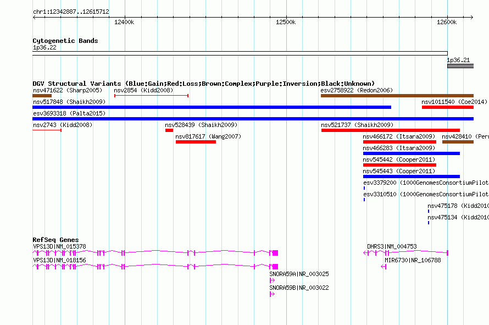Open the VPS13D|NM_015378 gene label
This screenshot has width=489, height=325.
[x=59, y=246]
